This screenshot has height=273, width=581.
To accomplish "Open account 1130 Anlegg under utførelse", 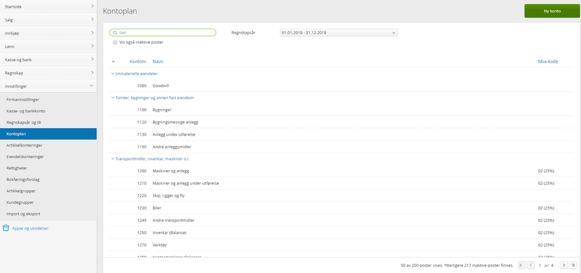I will (341, 134).
